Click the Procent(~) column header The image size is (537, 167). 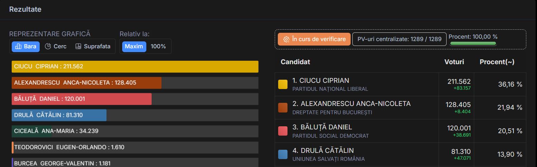pyautogui.click(x=497, y=62)
